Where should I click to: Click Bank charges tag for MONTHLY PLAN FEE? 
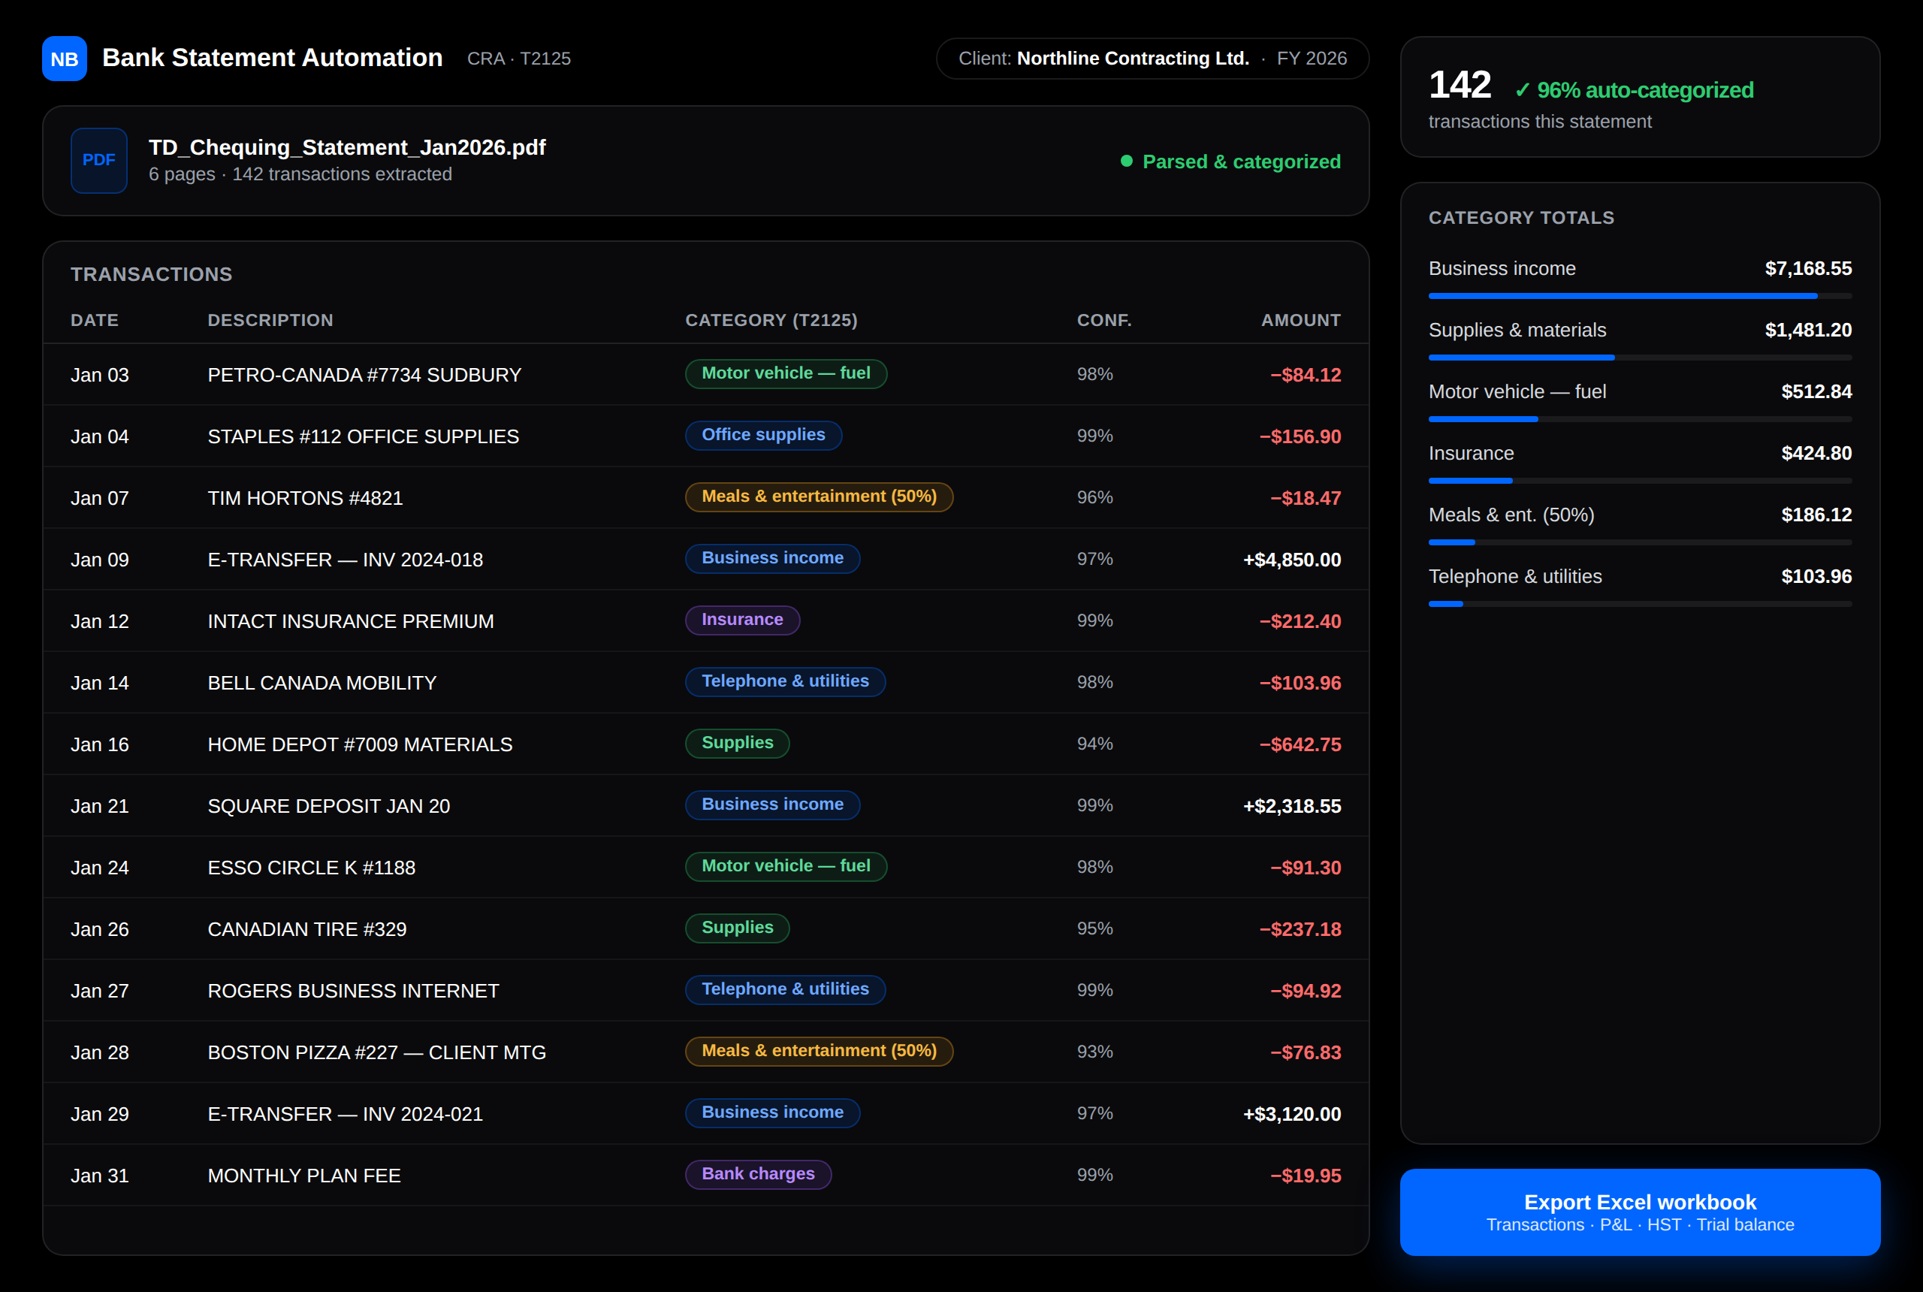758,1174
